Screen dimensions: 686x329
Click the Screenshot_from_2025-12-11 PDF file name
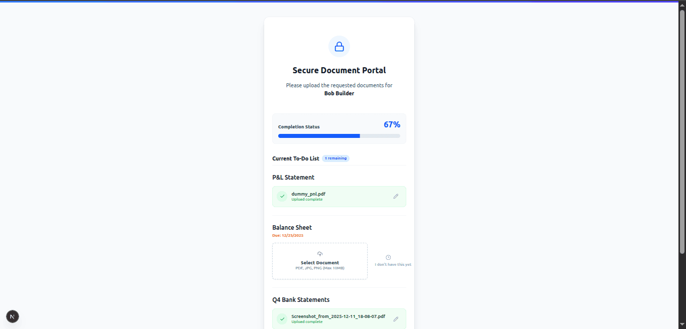tap(338, 316)
